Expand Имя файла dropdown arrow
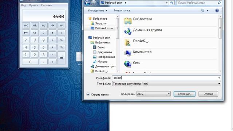Viewport: 233px width, 131px height. (219, 78)
